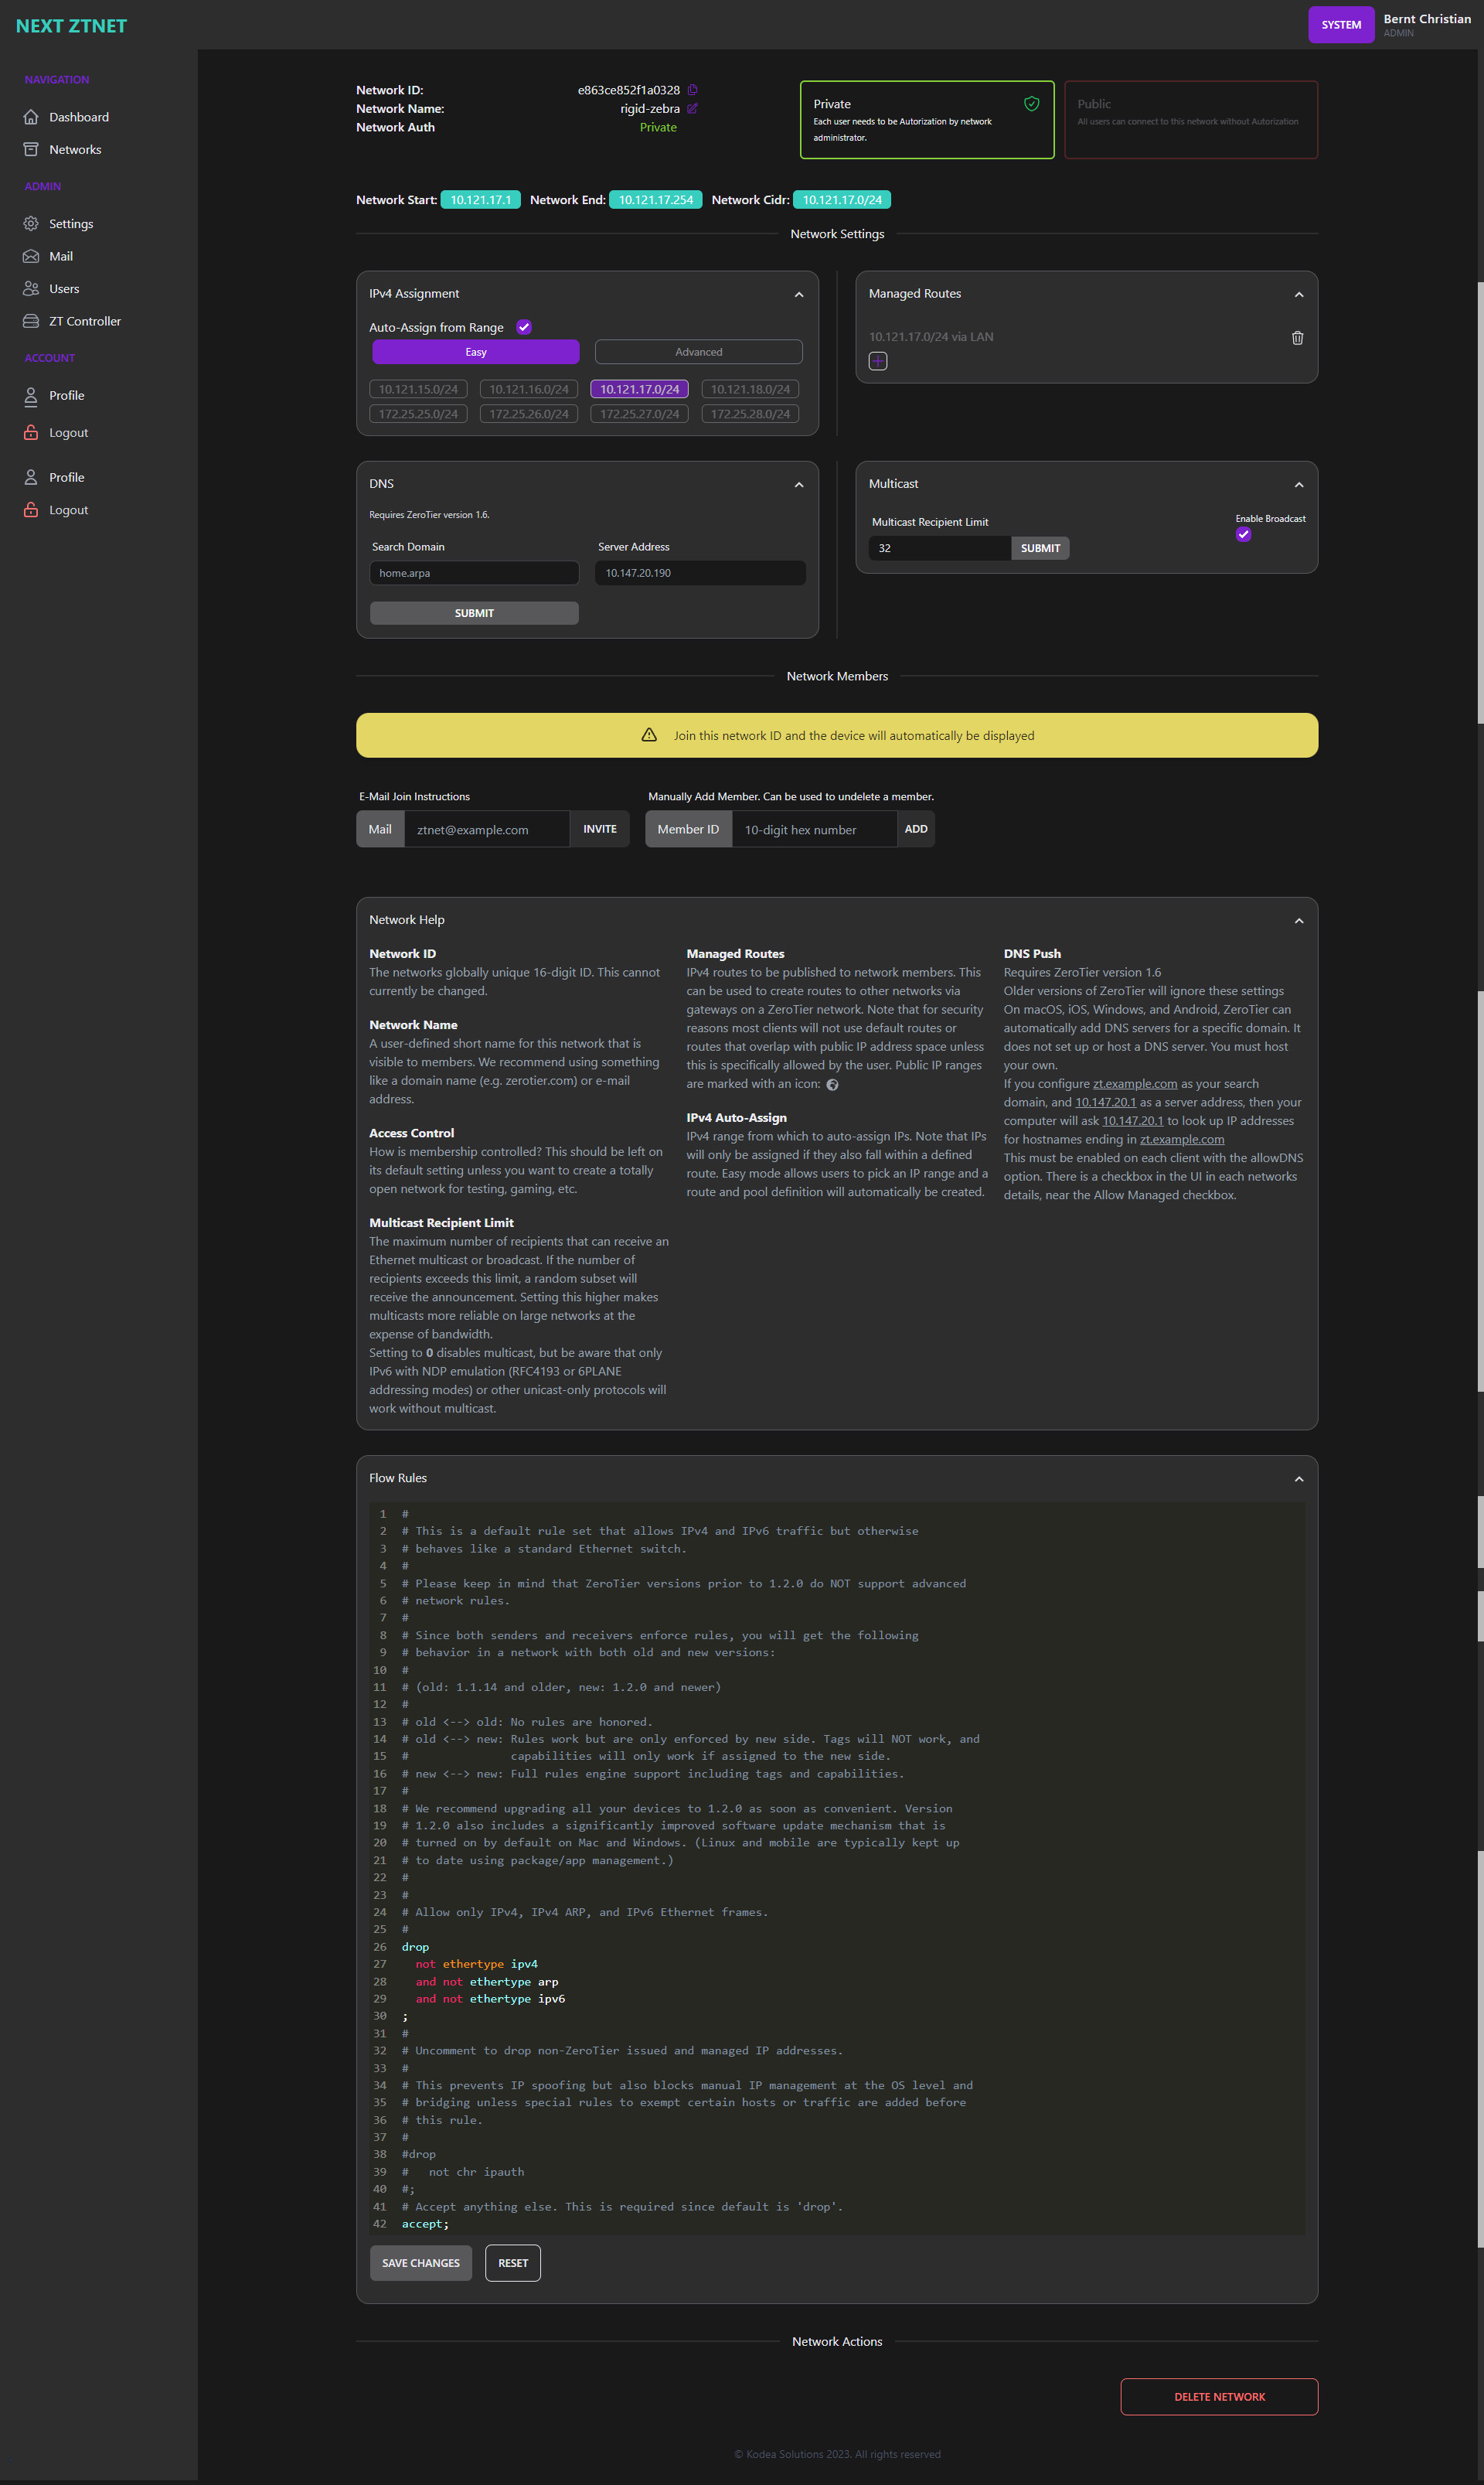The width and height of the screenshot is (1484, 2485).
Task: Click the ZT Controller server icon in the sidebar
Action: tap(31, 321)
